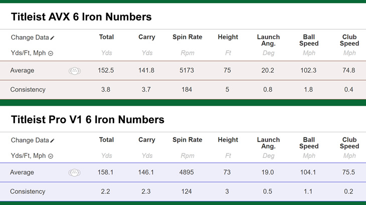Viewport: 366px width, 205px height.
Task: Select Launch Ang. header in AVX table
Action: [x=268, y=40]
